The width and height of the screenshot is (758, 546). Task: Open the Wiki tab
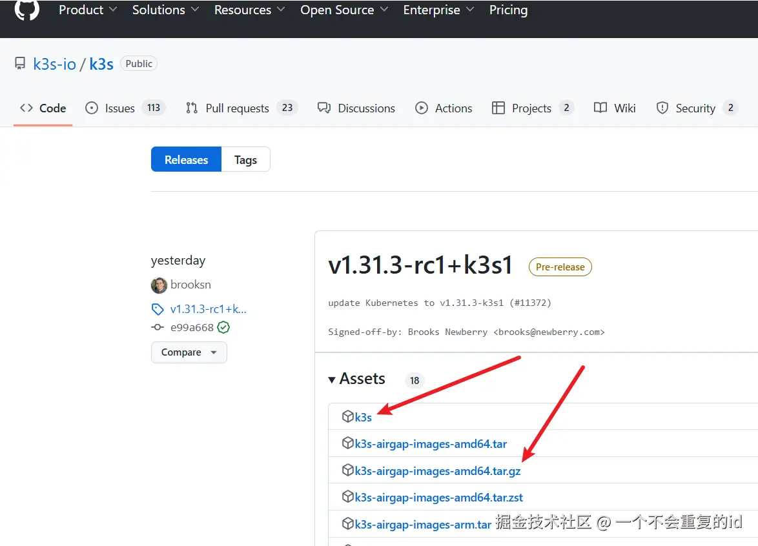[x=615, y=108]
